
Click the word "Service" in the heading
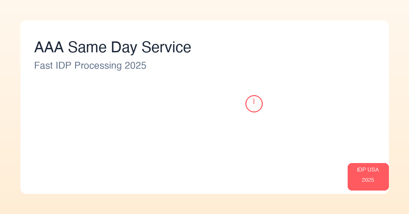pos(166,47)
